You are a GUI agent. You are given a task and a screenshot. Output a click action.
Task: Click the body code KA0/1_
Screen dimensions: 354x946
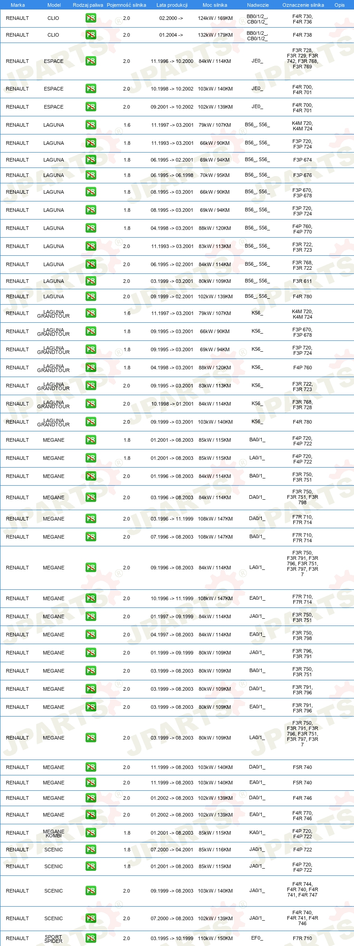[257, 832]
